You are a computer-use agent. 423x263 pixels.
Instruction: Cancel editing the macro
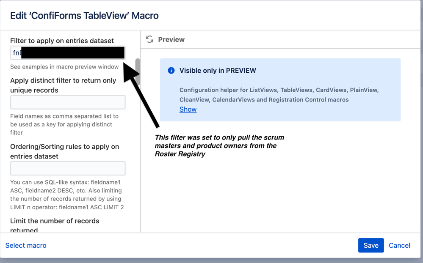399,245
